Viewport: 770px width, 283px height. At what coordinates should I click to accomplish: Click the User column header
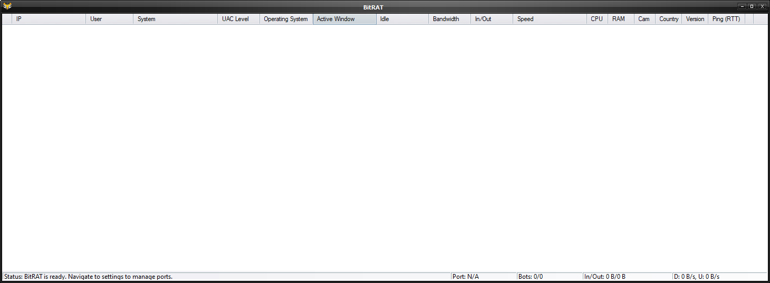(109, 19)
